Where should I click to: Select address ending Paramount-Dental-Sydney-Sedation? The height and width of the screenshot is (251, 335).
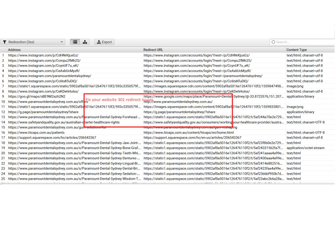point(74,174)
